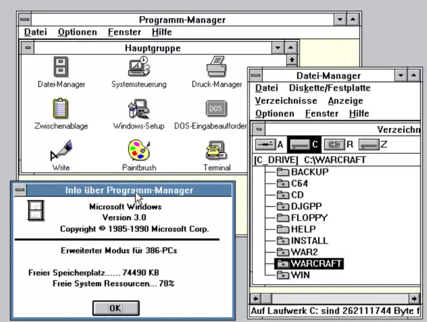
Task: Expand the DJGPP folder plus icon
Action: (x=283, y=206)
